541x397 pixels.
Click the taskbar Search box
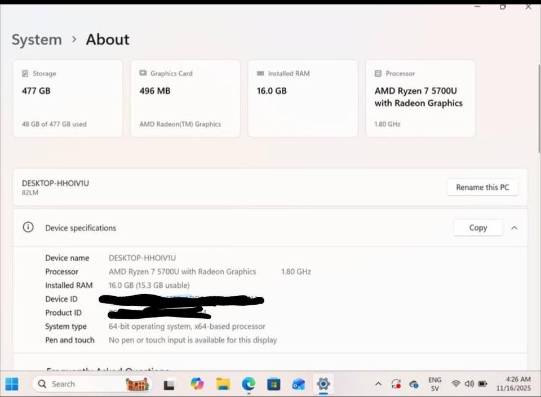pyautogui.click(x=92, y=384)
